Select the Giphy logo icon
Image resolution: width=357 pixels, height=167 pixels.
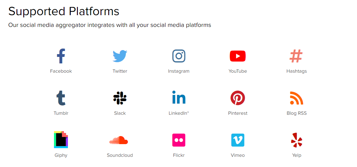tap(61, 139)
